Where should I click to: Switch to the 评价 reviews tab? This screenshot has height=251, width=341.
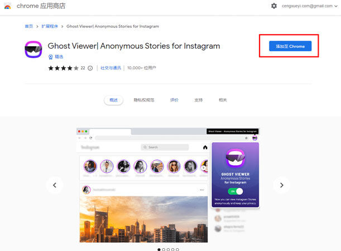click(x=174, y=100)
